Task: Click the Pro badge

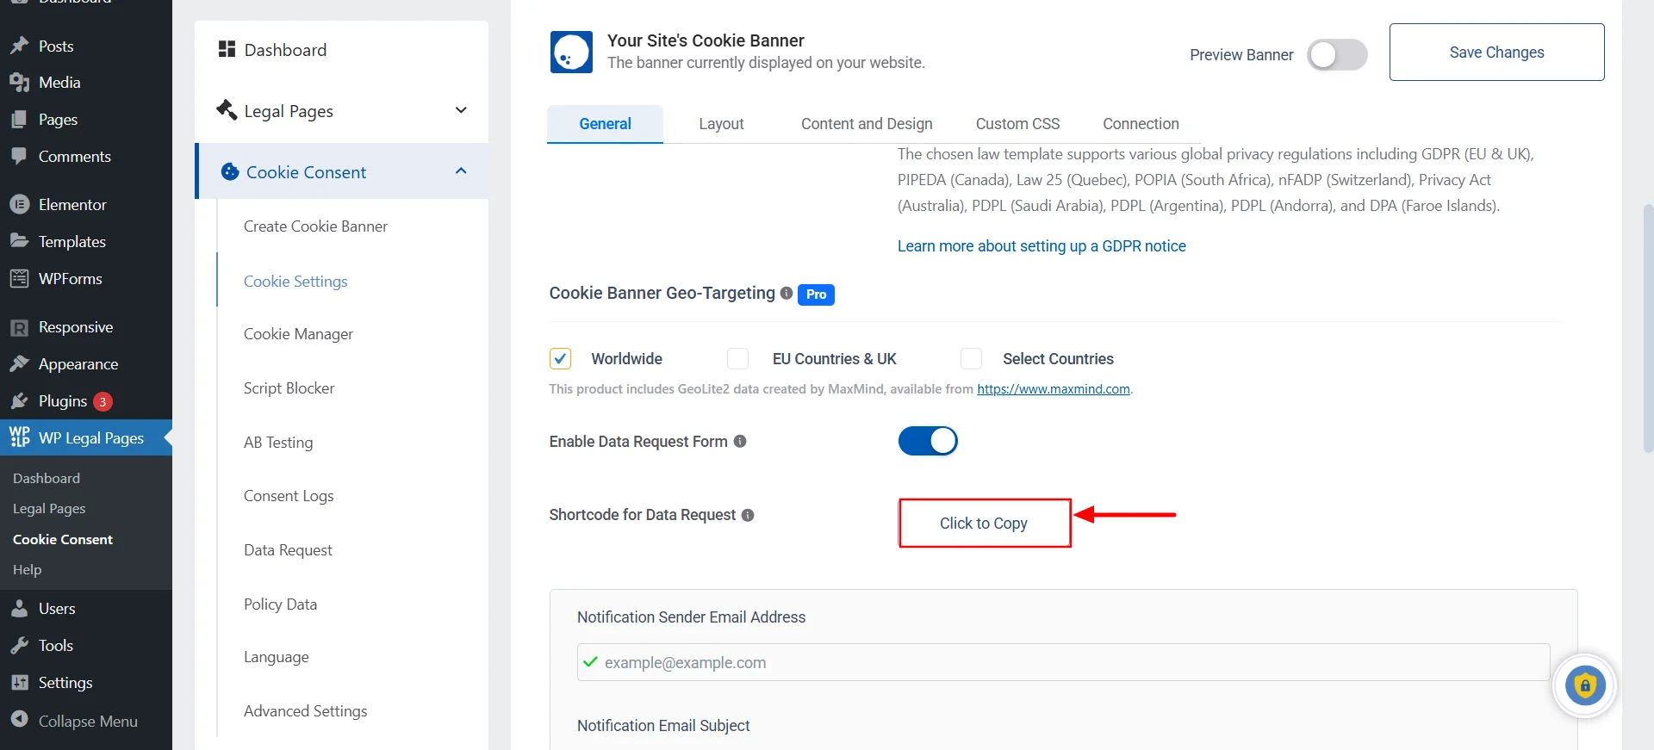Action: tap(816, 294)
